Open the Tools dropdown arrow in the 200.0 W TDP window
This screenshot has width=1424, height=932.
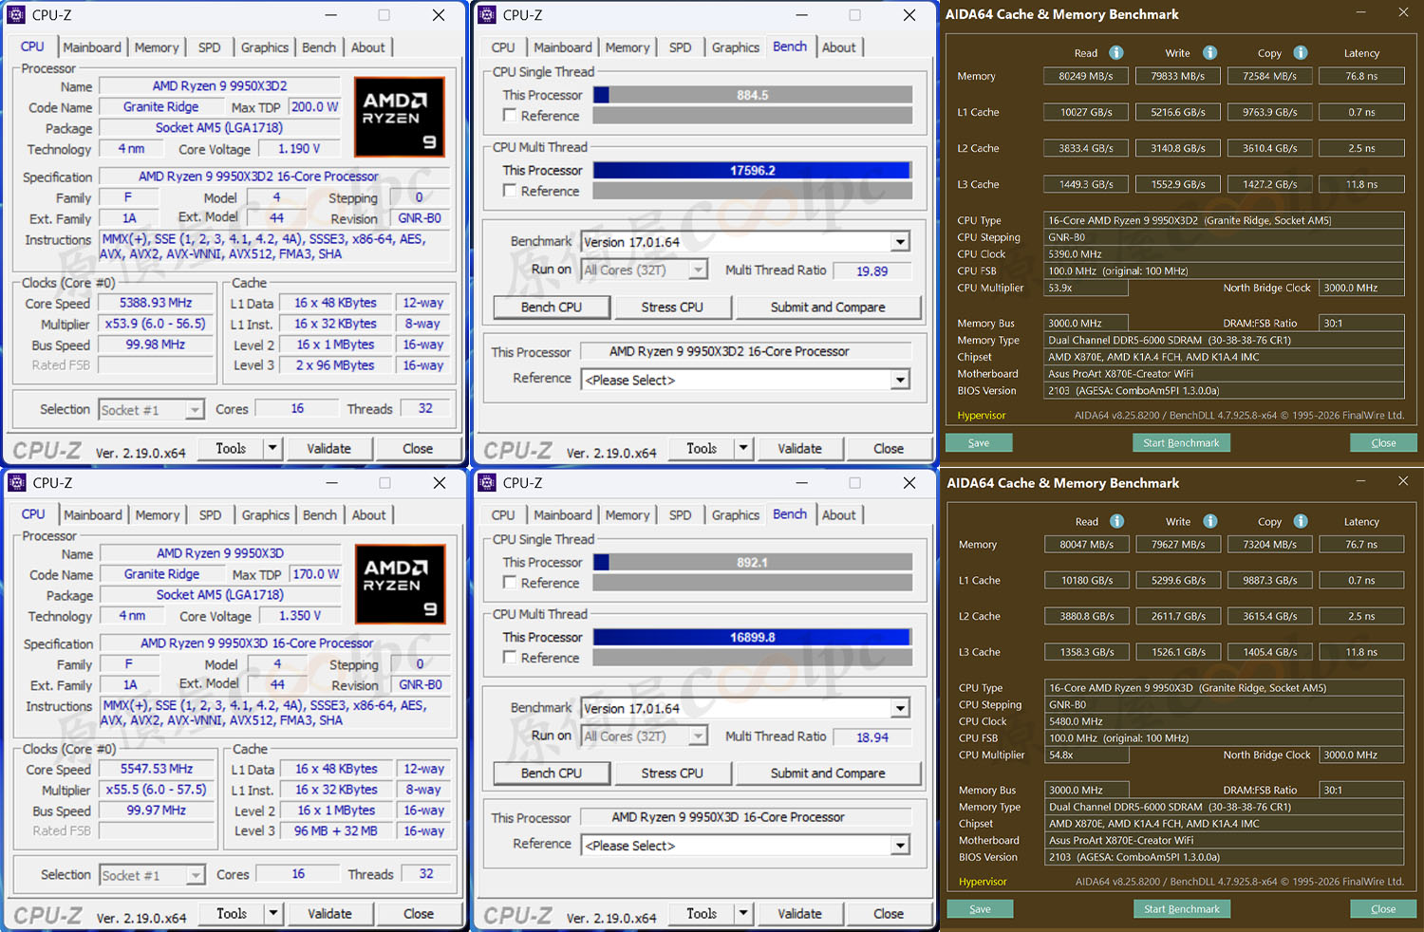coord(272,448)
